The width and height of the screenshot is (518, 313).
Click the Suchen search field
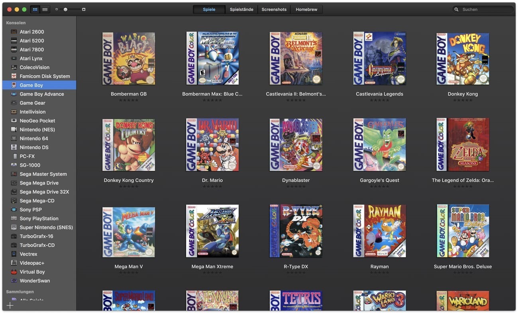(x=483, y=9)
